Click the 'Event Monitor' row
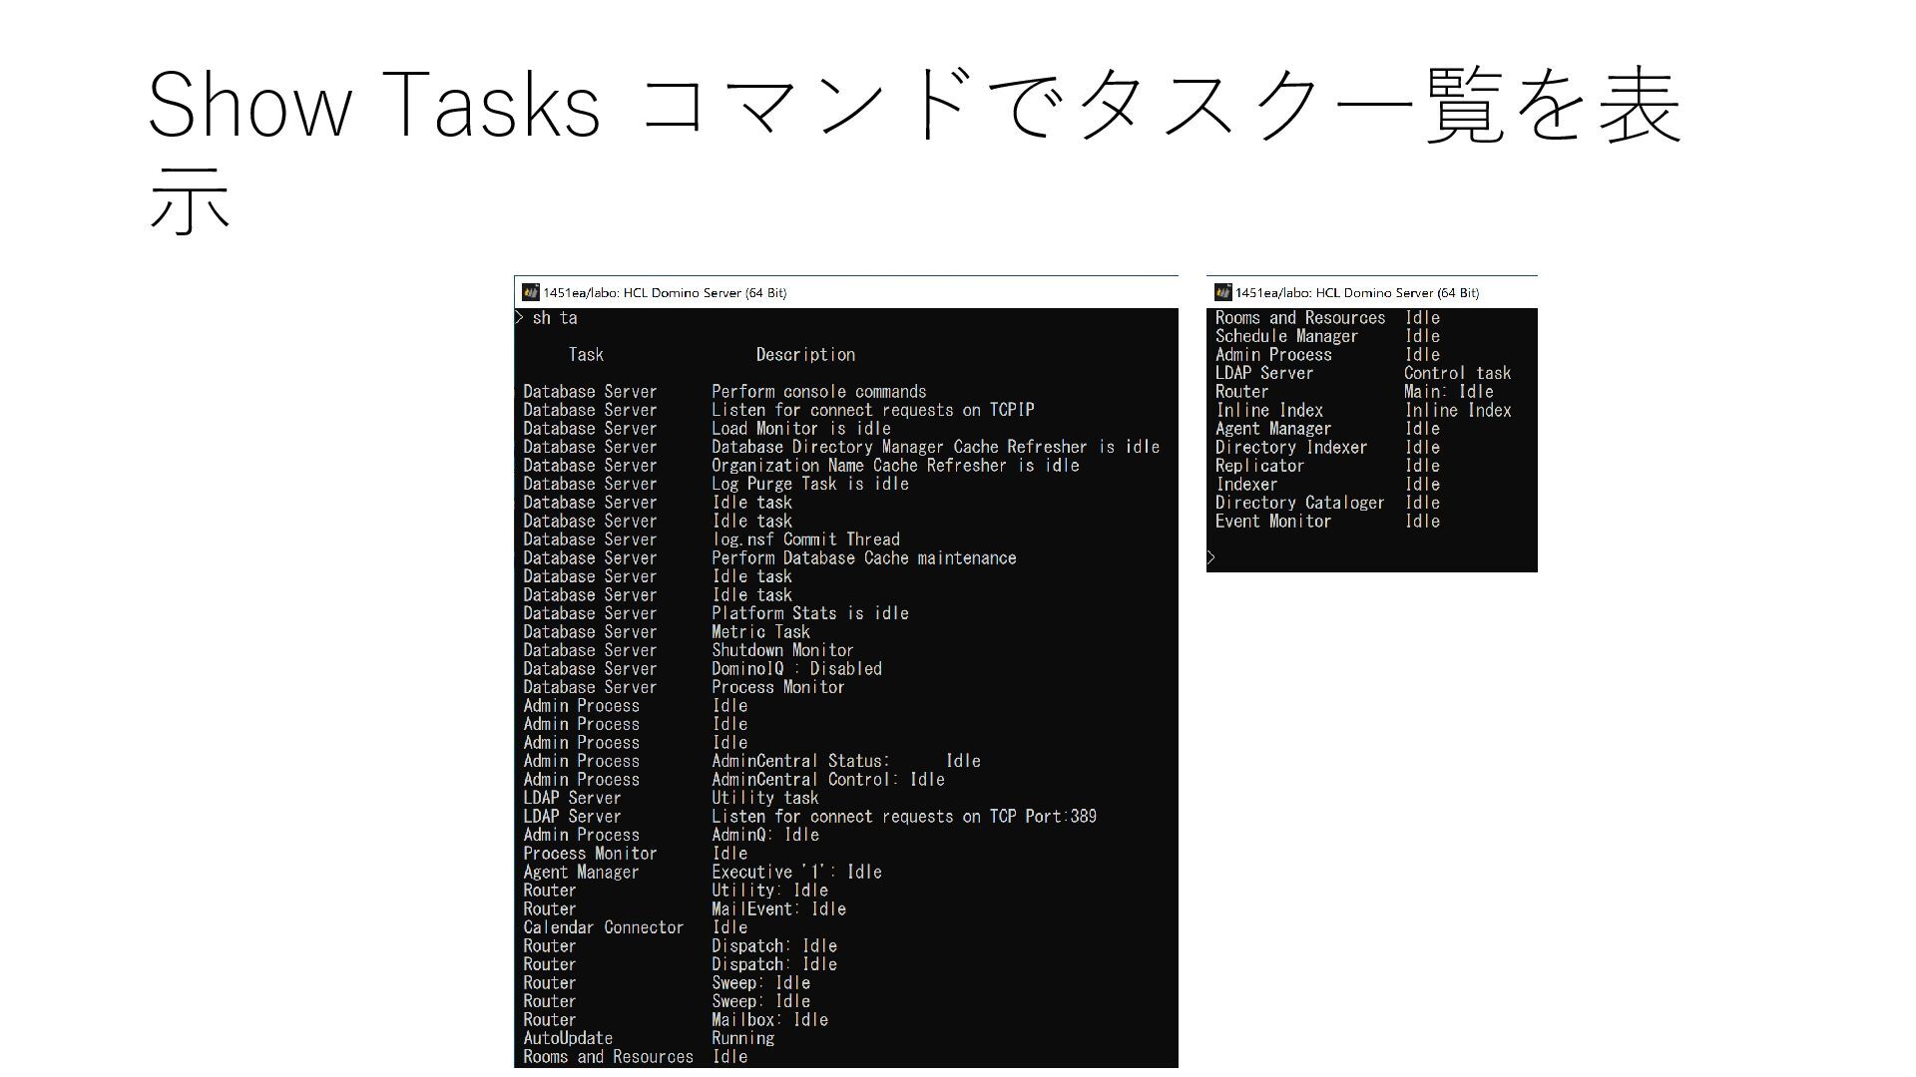Image resolution: width=1916 pixels, height=1077 pixels. click(x=1273, y=522)
